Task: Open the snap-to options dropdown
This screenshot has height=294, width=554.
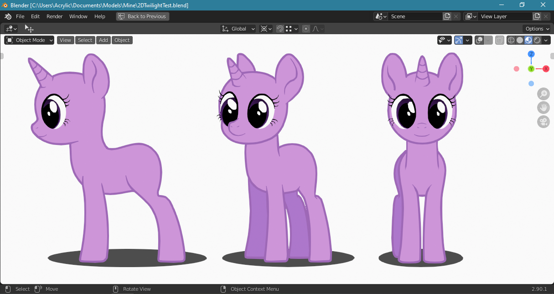Action: coord(292,29)
